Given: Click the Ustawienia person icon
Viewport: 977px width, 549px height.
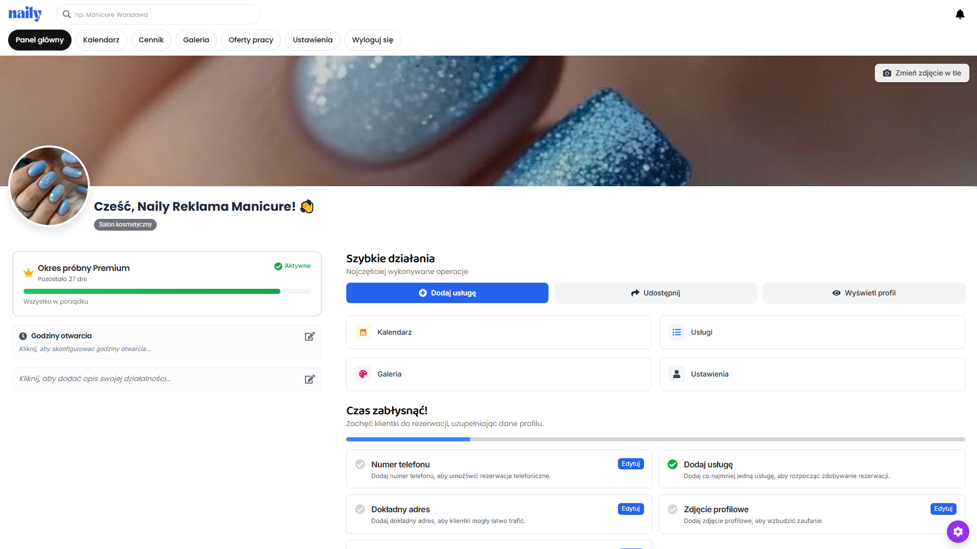Looking at the screenshot, I should [x=676, y=373].
